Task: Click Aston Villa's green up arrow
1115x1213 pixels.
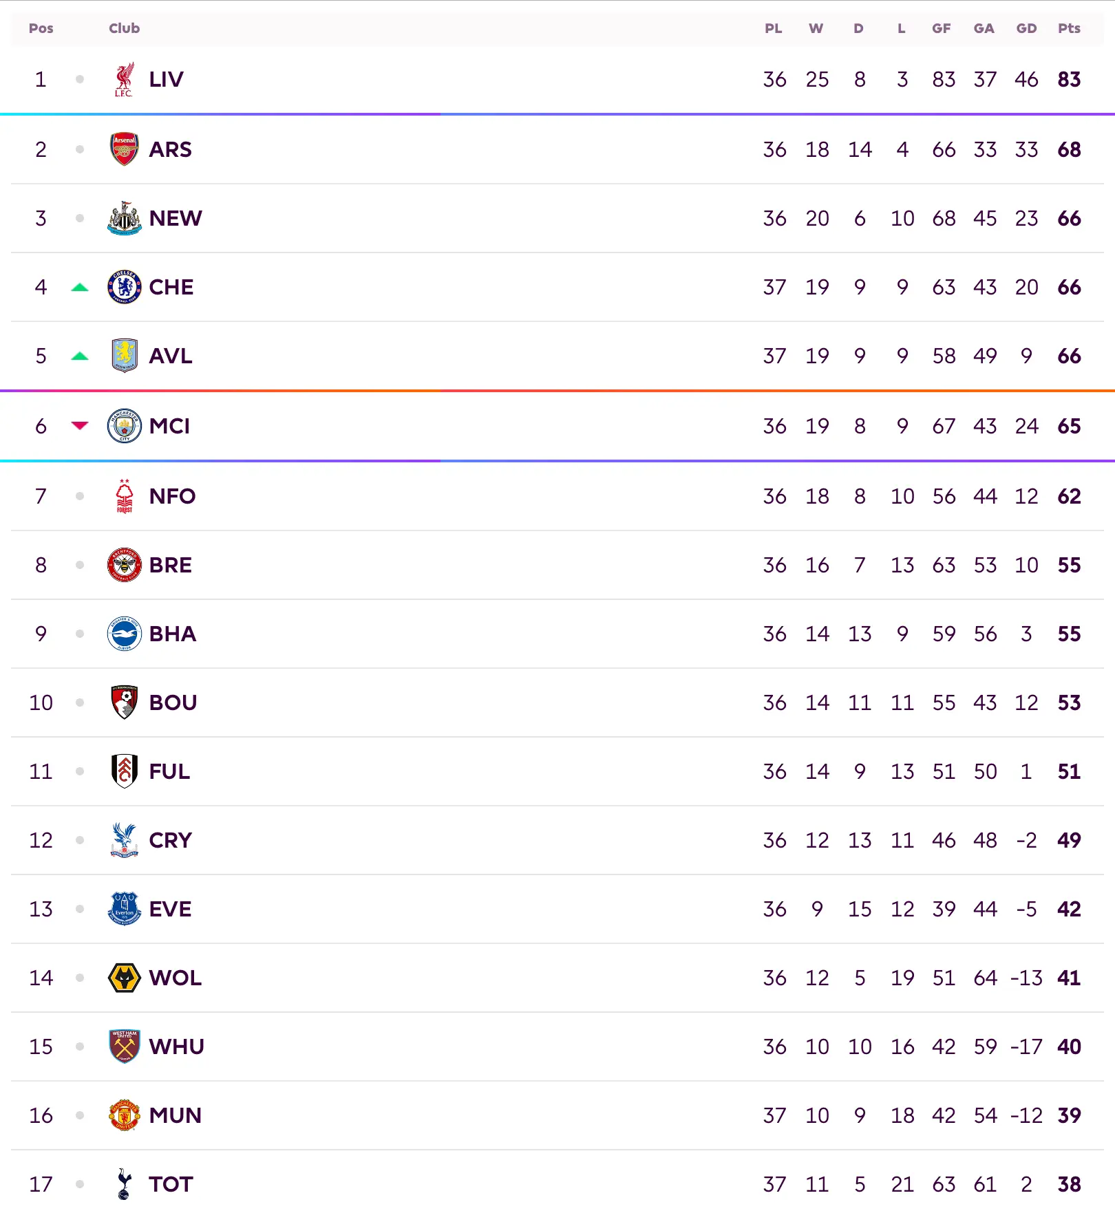Action: [x=80, y=356]
